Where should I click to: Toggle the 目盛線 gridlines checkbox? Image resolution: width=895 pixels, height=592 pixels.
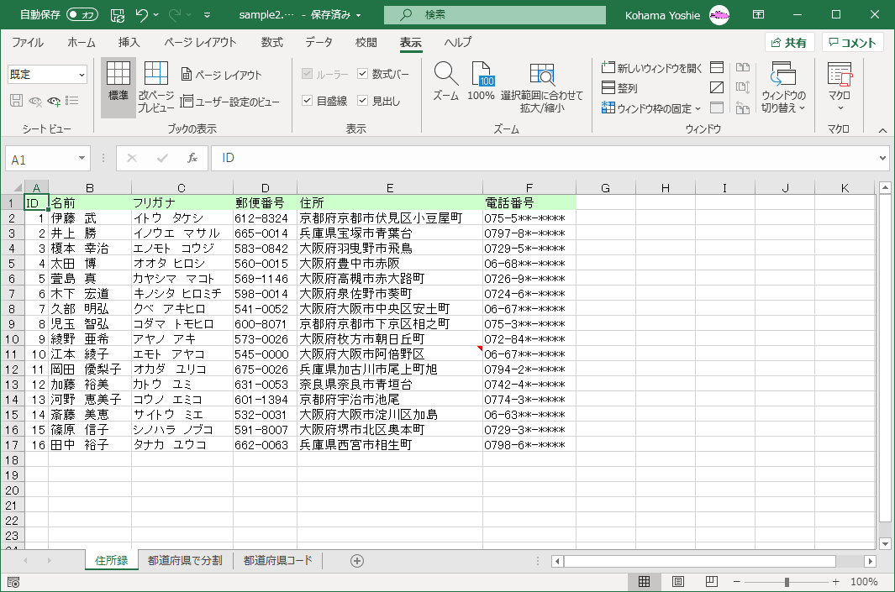point(307,101)
